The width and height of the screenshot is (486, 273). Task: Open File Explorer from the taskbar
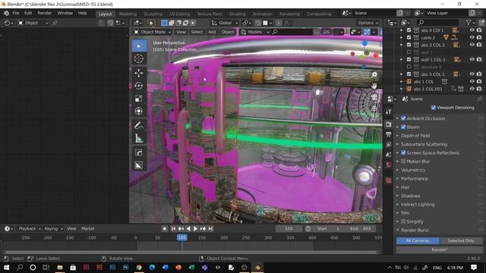coord(60,268)
